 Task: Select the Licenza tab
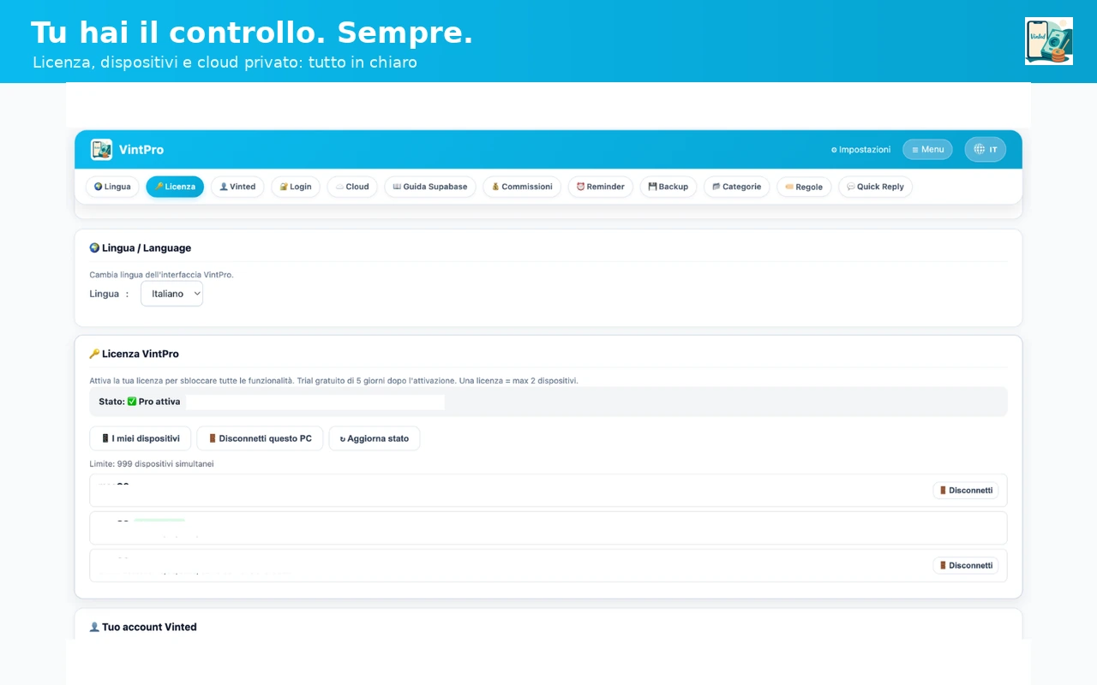(175, 187)
